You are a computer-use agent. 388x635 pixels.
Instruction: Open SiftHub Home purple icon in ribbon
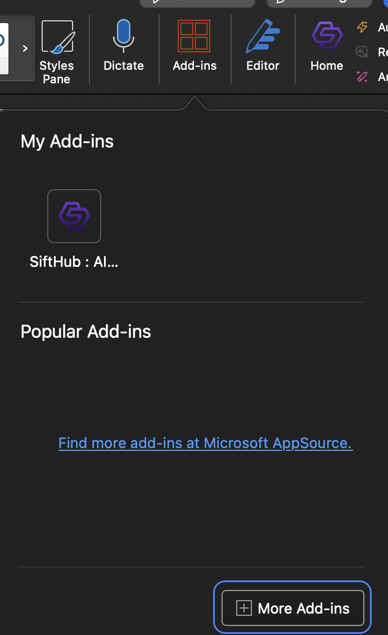(327, 36)
